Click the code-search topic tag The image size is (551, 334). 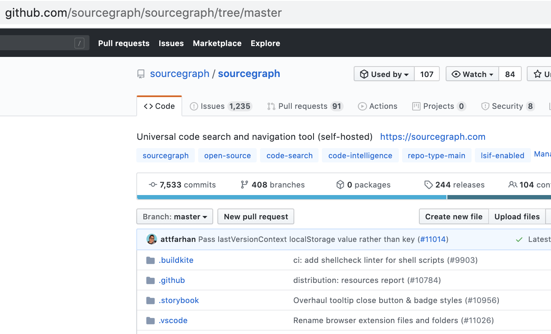tap(290, 155)
